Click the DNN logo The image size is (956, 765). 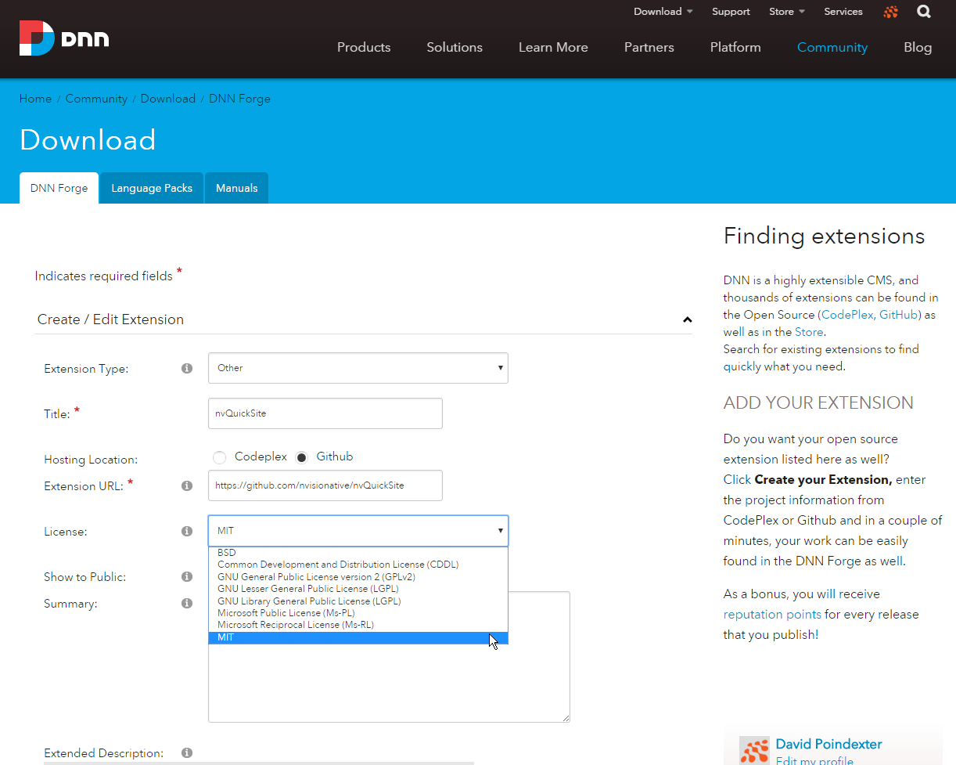(x=64, y=38)
